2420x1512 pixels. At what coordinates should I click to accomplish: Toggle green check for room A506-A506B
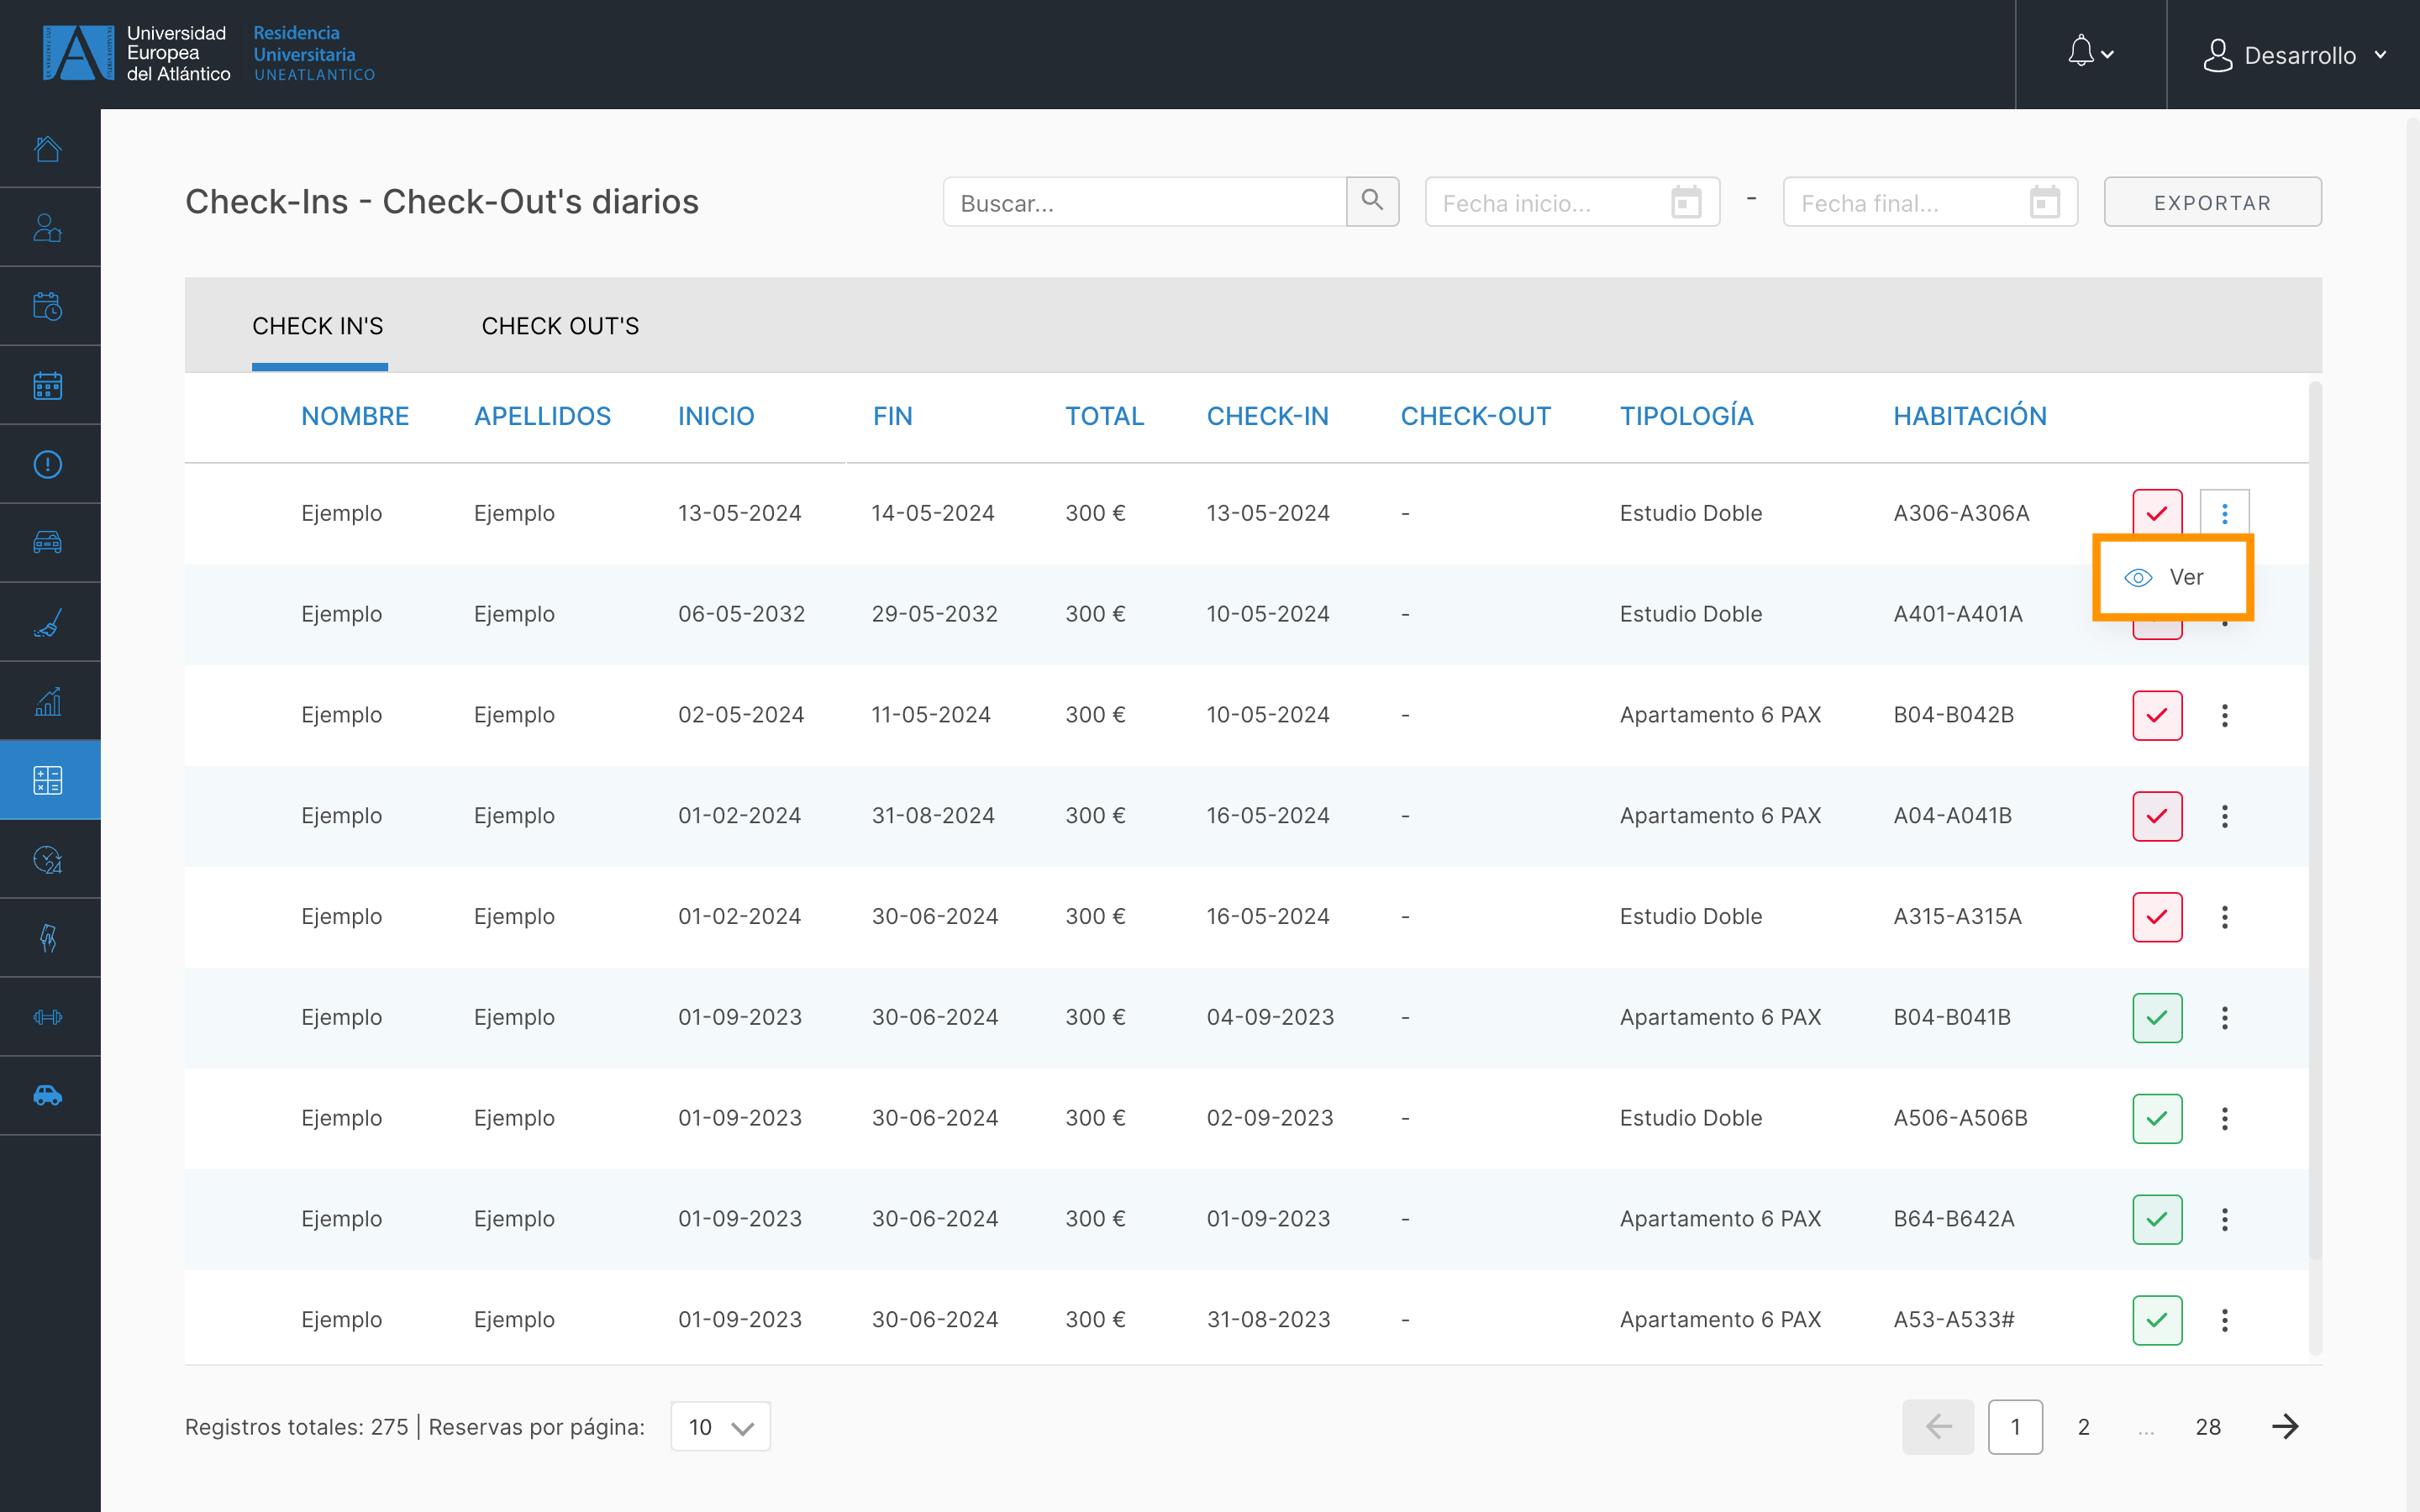pos(2157,1118)
